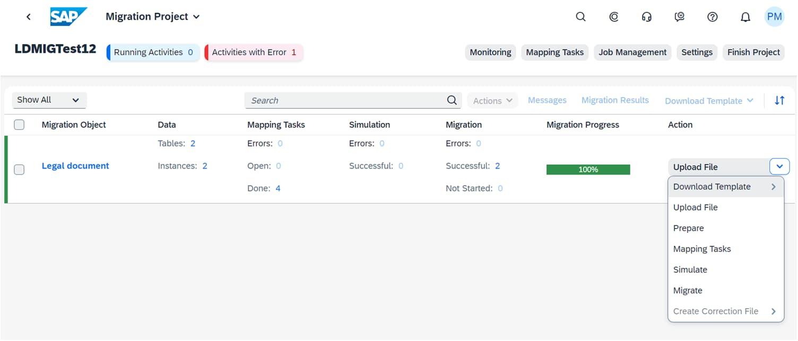Screen dimensions: 798x341
Task: Open the Joule copilot icon
Action: (613, 17)
